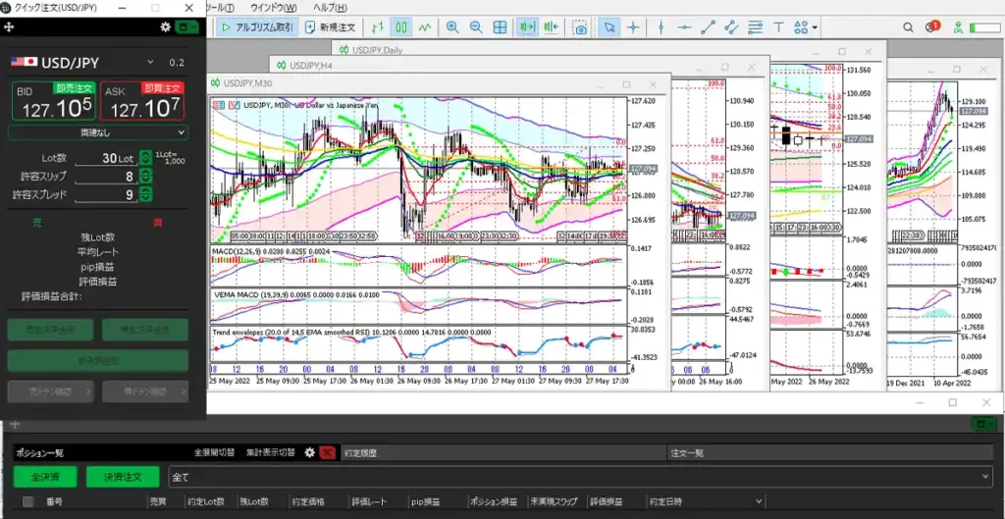Tick the select-all checkbox beside 番号

tap(27, 501)
